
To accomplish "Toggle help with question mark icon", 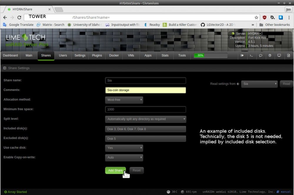I will pos(270,55).
